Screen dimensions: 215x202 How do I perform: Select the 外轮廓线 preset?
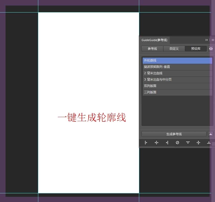coord(177,60)
